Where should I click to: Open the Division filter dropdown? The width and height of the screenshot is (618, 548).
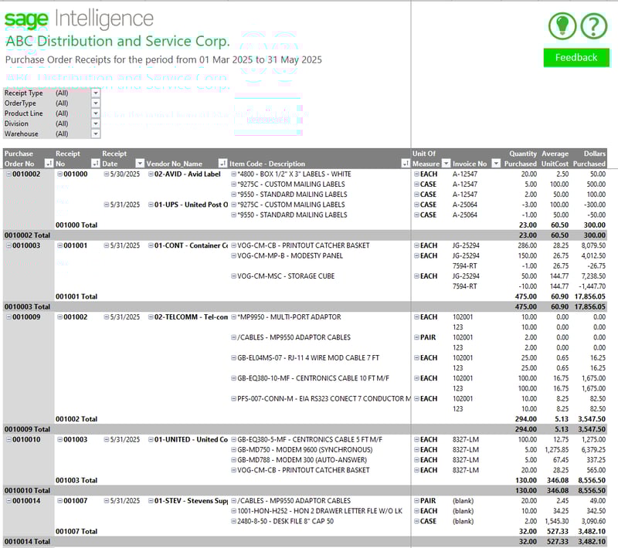(x=95, y=123)
